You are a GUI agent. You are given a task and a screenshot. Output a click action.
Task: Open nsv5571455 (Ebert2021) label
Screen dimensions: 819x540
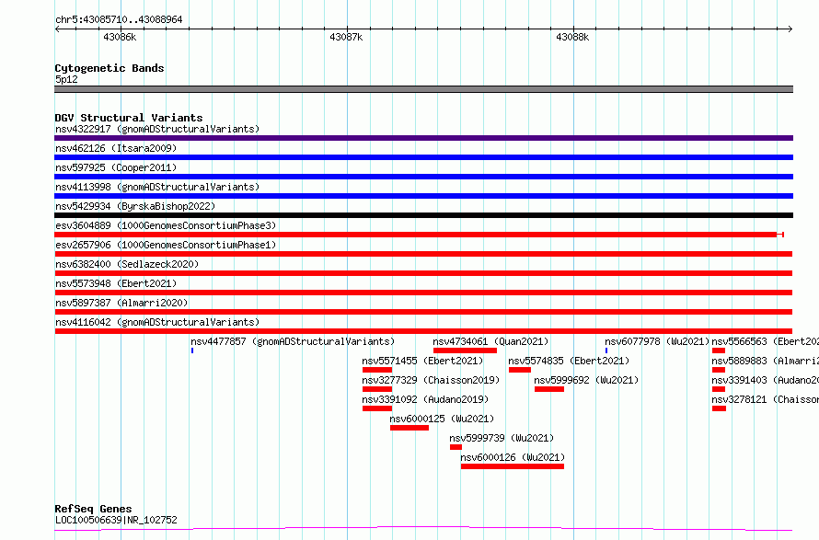point(422,361)
